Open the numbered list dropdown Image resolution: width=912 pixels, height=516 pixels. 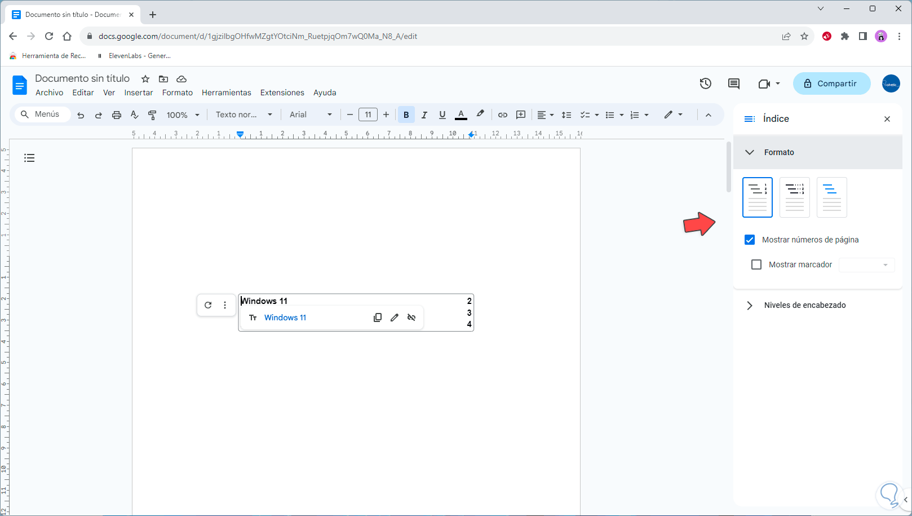(x=639, y=115)
